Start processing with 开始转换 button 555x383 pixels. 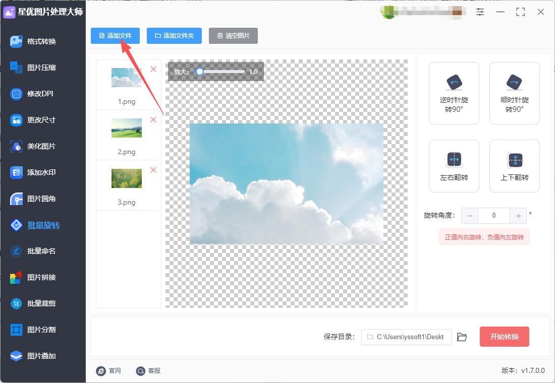coord(505,337)
